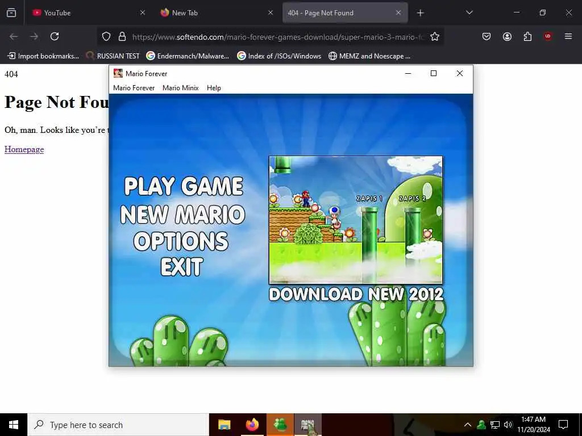Viewport: 582px width, 436px height.
Task: Open File Explorer from the taskbar
Action: point(224,425)
